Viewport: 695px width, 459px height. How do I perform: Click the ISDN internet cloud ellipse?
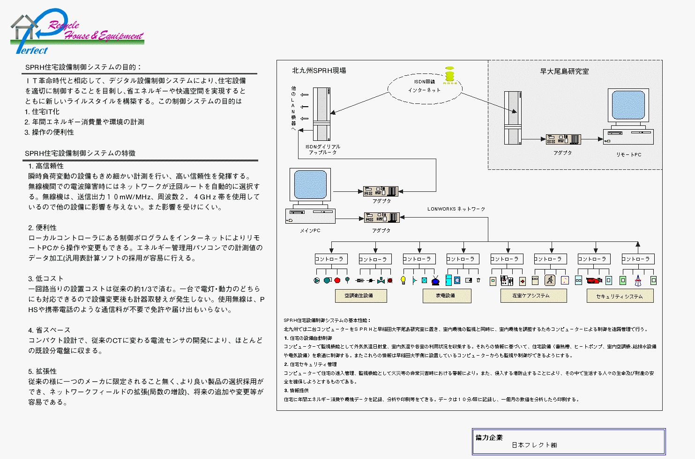pos(425,88)
